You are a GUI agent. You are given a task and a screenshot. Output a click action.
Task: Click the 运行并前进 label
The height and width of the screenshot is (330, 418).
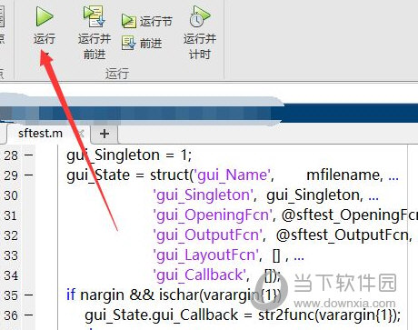point(95,46)
